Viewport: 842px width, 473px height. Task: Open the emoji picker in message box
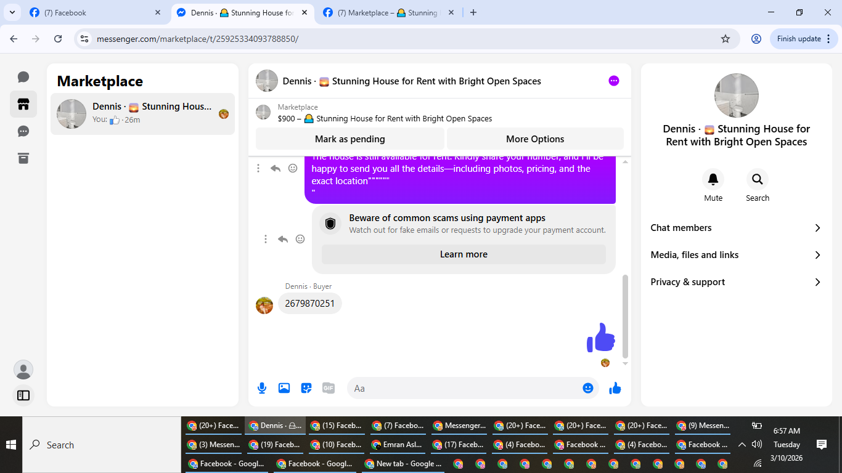point(588,388)
